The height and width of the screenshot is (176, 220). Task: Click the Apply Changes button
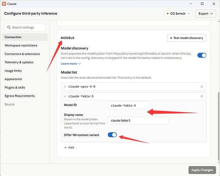(202, 170)
